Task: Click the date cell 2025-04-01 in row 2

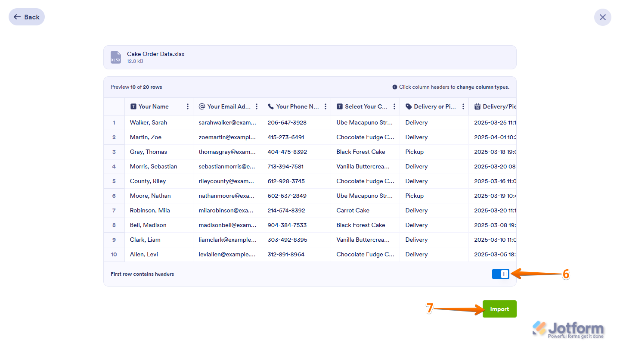Action: (x=493, y=137)
